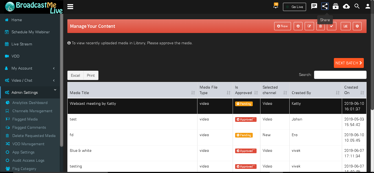Select 'Webcast meeting by Ketty' title cell
This screenshot has height=173, width=374.
(132, 106)
